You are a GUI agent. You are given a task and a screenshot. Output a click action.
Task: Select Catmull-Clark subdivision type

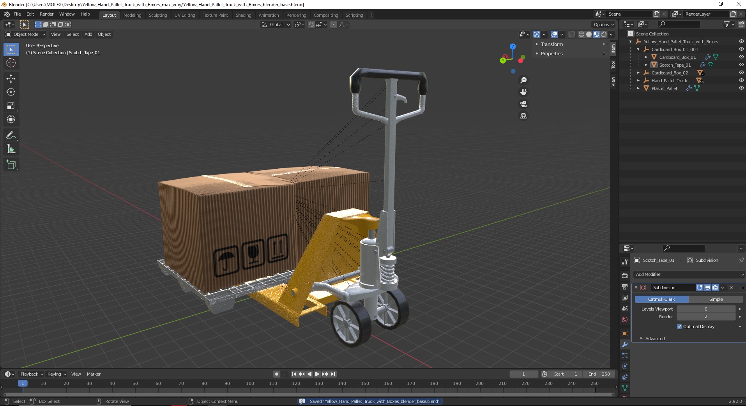click(x=661, y=299)
